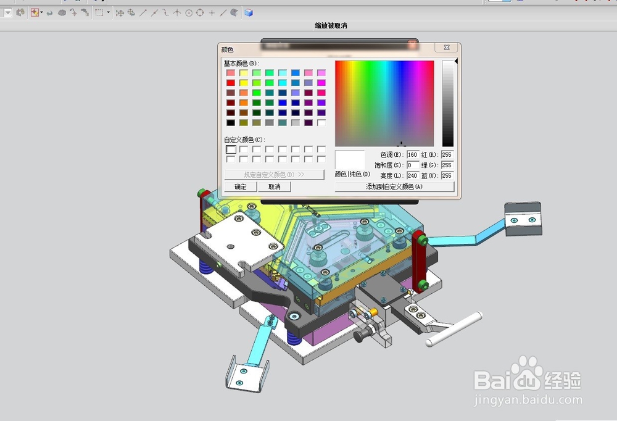The width and height of the screenshot is (617, 421).
Task: Pick the black basic color swatch
Action: tap(231, 122)
